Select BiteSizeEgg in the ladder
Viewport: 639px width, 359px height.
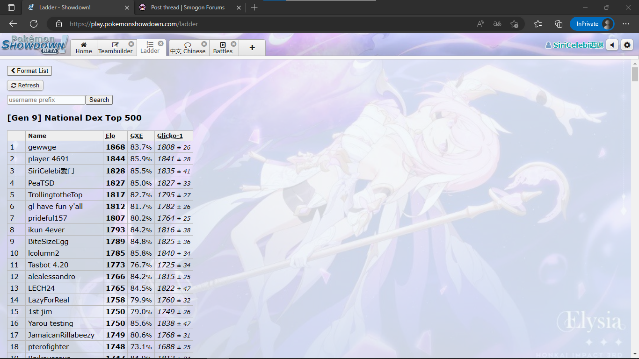[48, 241]
